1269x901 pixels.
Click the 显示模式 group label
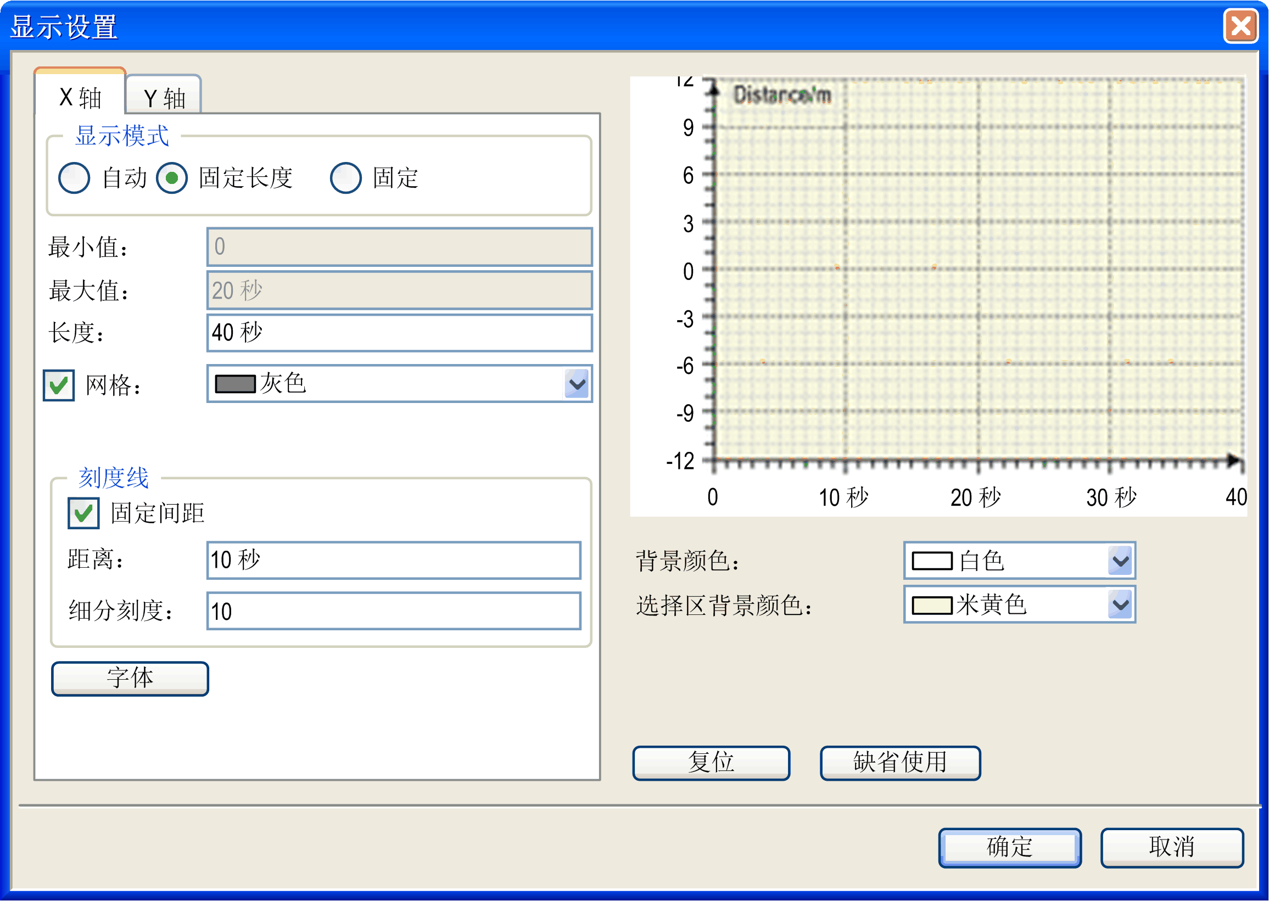click(122, 136)
